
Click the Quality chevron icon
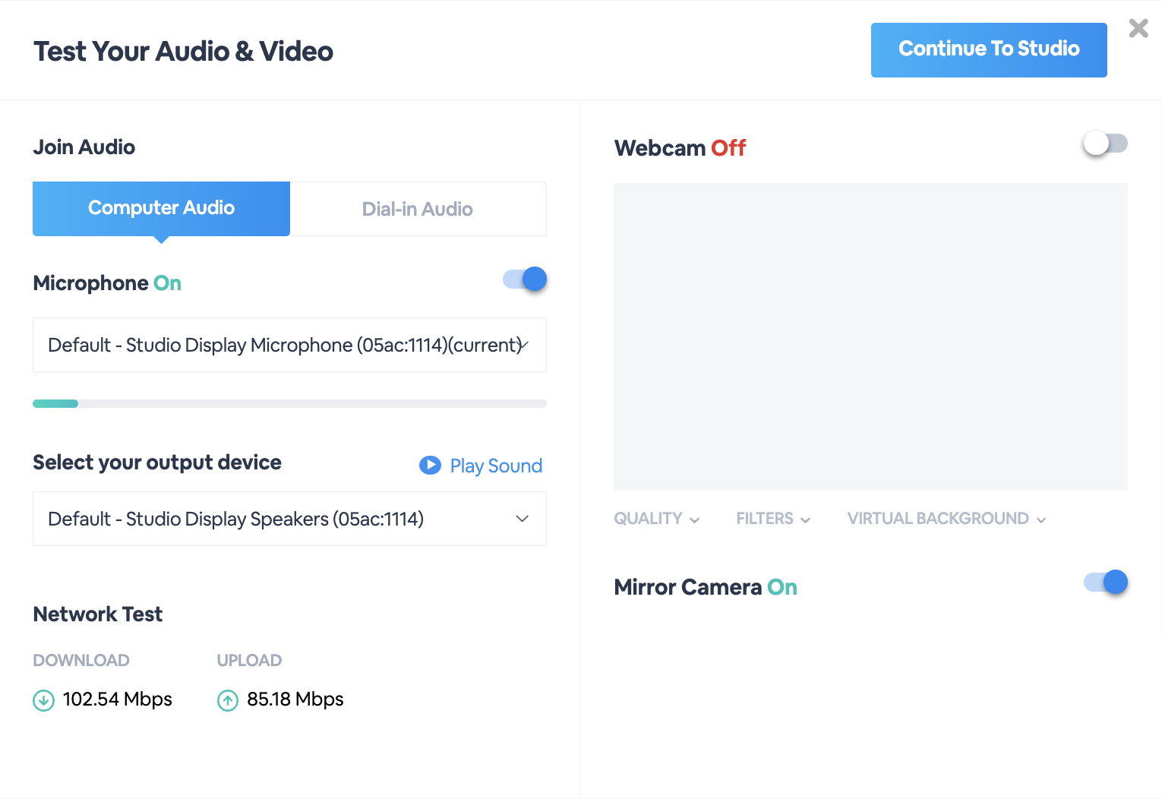pos(695,520)
